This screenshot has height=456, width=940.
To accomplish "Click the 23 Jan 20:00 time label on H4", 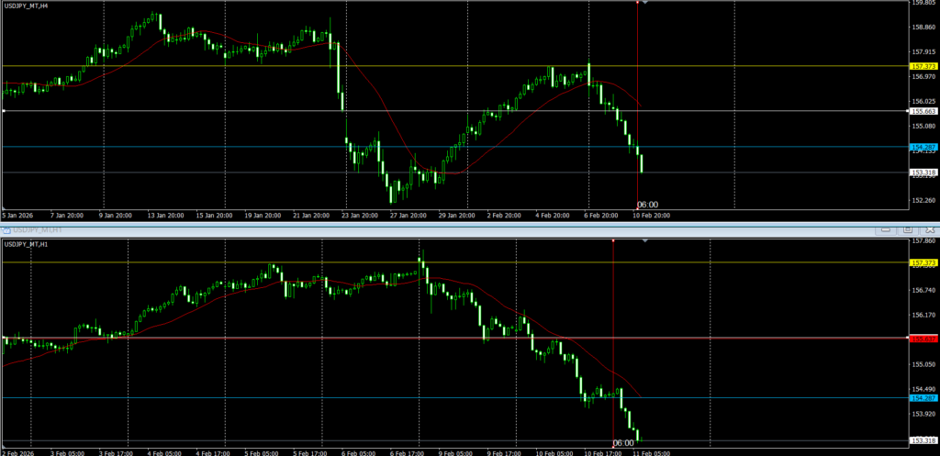I will (359, 216).
